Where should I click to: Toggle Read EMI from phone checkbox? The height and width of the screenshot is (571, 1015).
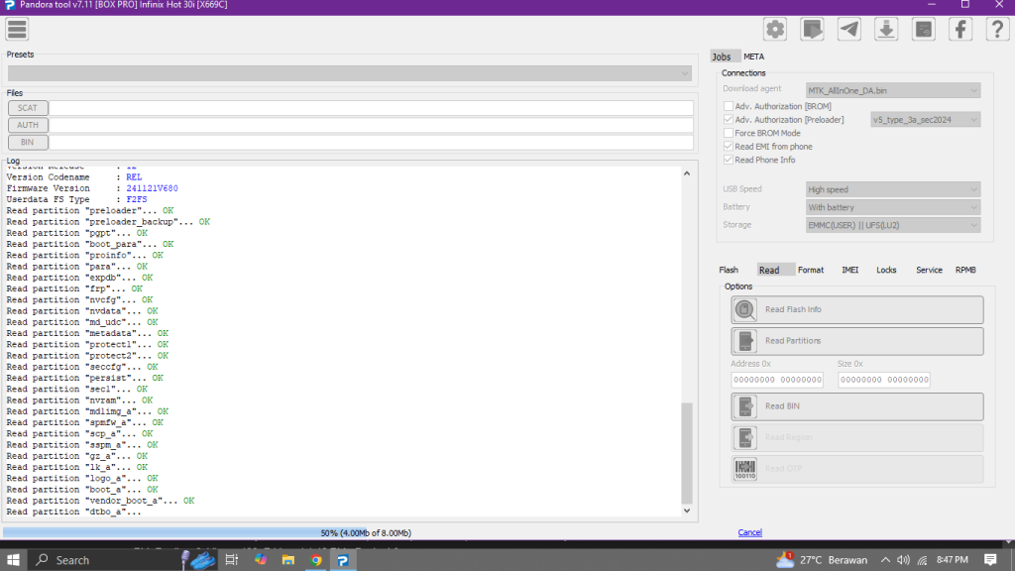click(x=729, y=147)
